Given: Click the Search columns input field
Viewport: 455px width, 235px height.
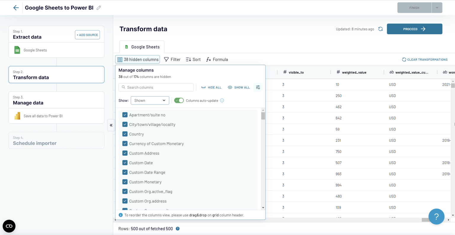Looking at the screenshot, I should (x=156, y=87).
